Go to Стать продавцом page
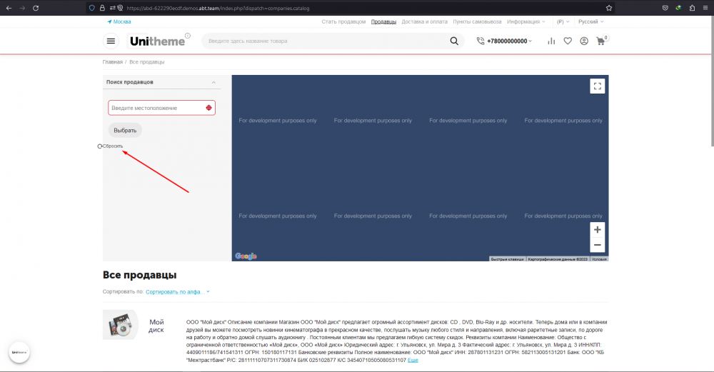 [x=343, y=22]
